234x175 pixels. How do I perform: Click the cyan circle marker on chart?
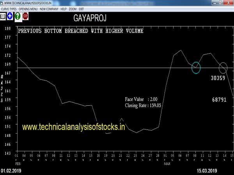pos(196,68)
